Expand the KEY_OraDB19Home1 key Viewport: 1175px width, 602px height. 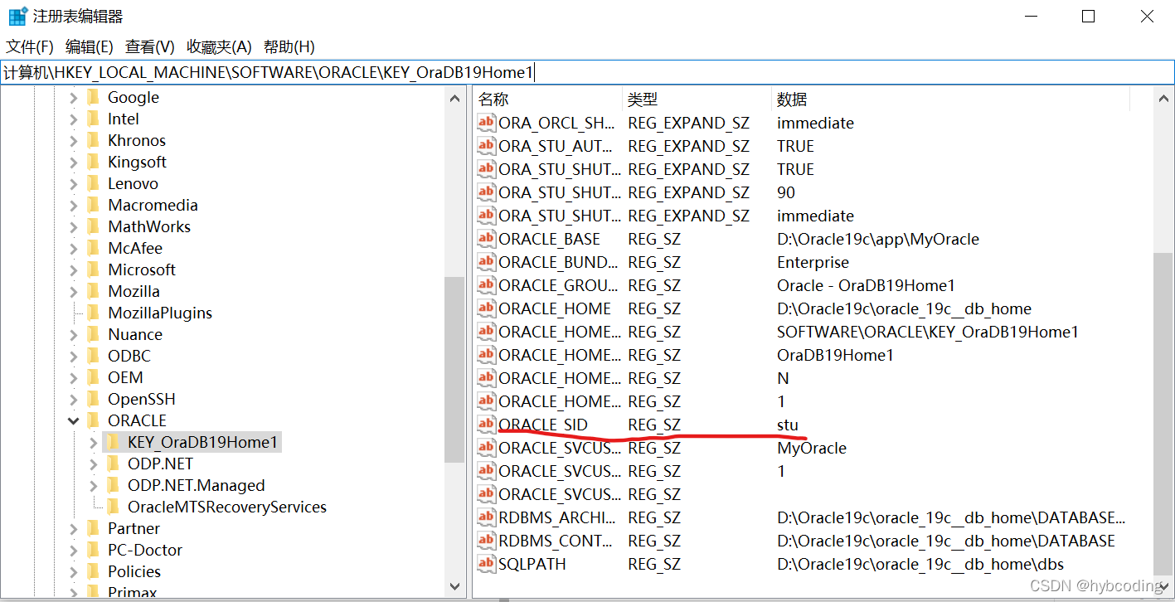(93, 443)
